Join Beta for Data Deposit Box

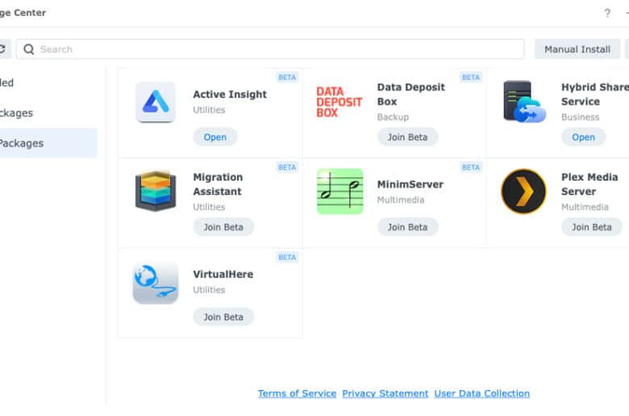tap(407, 137)
